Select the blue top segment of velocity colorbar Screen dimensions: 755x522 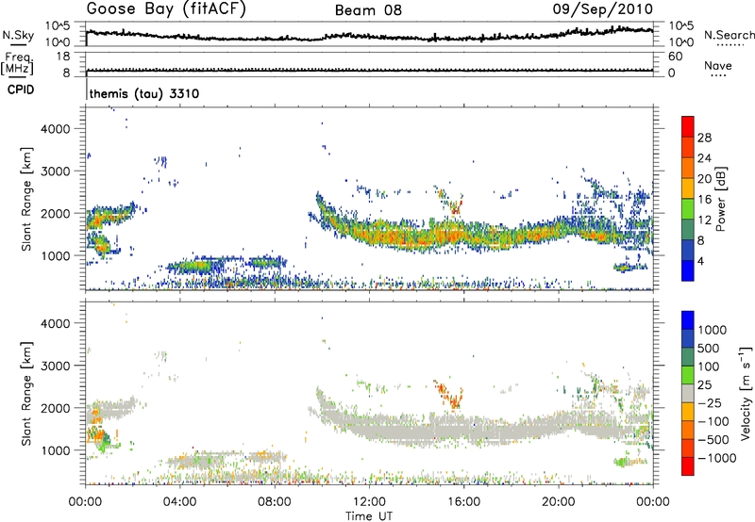pyautogui.click(x=688, y=320)
